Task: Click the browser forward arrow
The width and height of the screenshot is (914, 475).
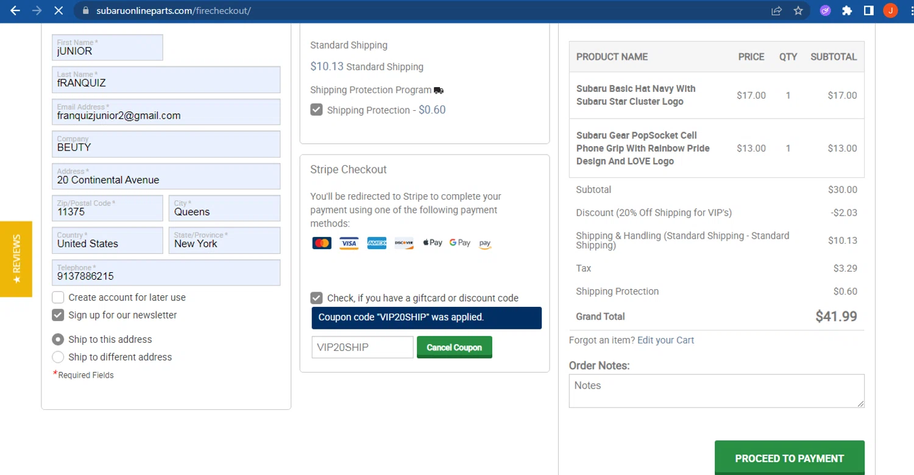Action: pyautogui.click(x=37, y=10)
